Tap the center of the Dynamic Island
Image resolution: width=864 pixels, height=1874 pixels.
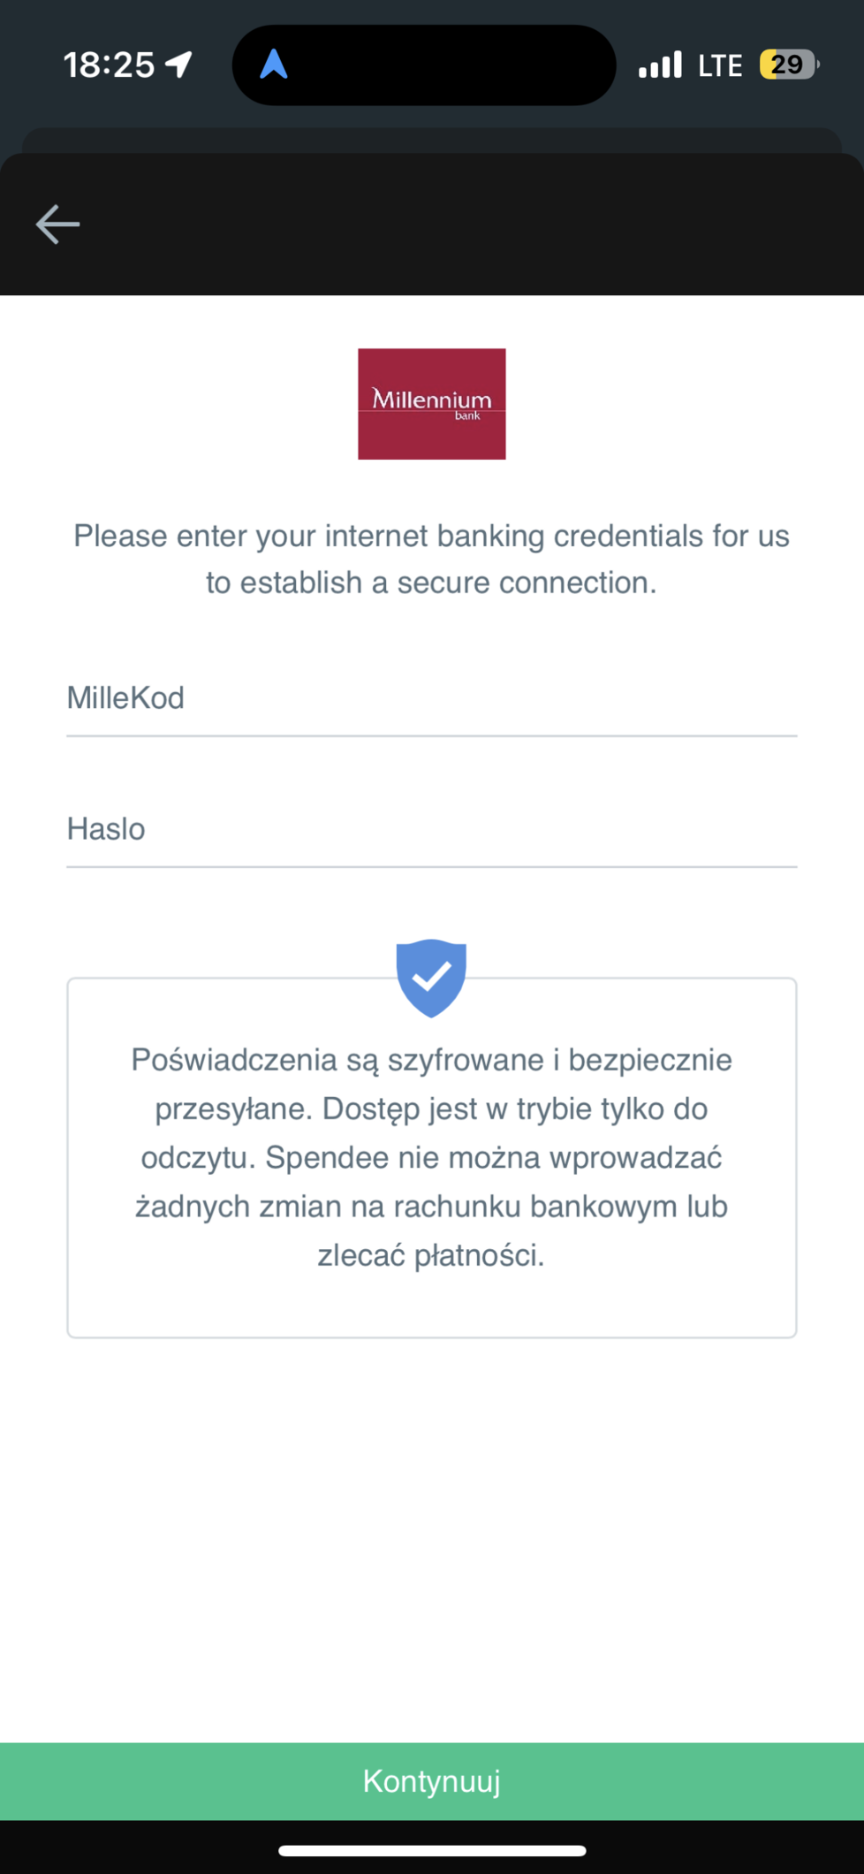pyautogui.click(x=424, y=65)
